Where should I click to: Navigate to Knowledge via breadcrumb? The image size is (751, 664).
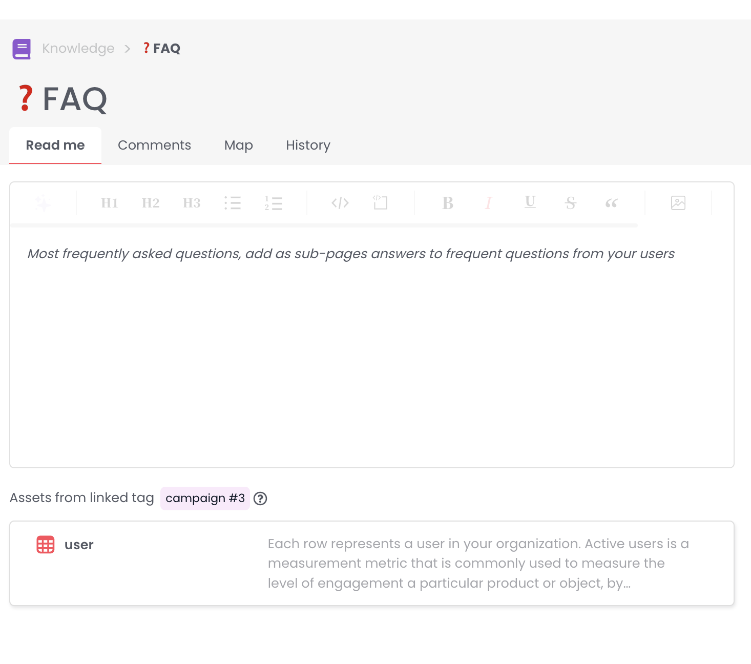[x=78, y=48]
